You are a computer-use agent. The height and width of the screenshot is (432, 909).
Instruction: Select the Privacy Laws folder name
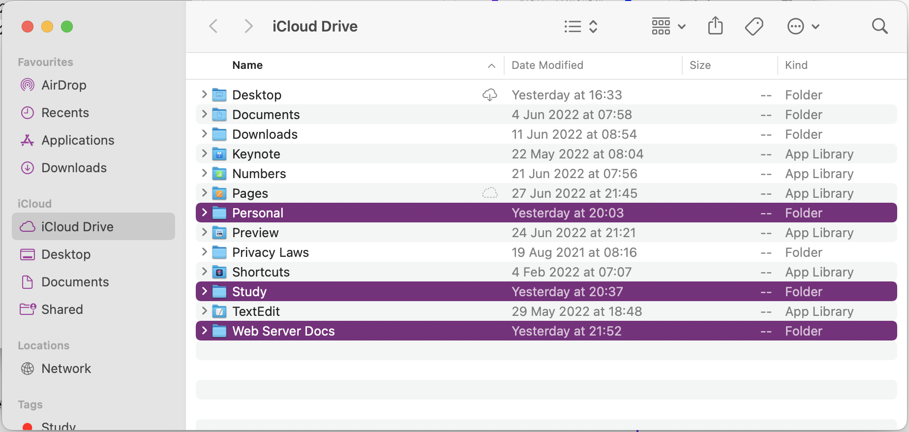pyautogui.click(x=271, y=252)
